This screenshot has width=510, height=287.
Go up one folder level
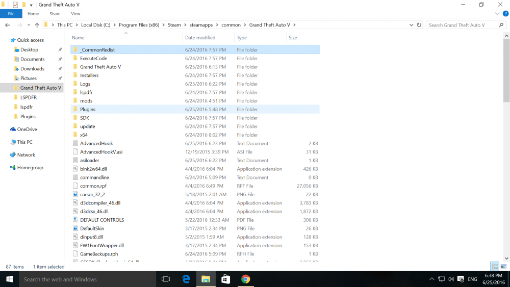(x=37, y=25)
